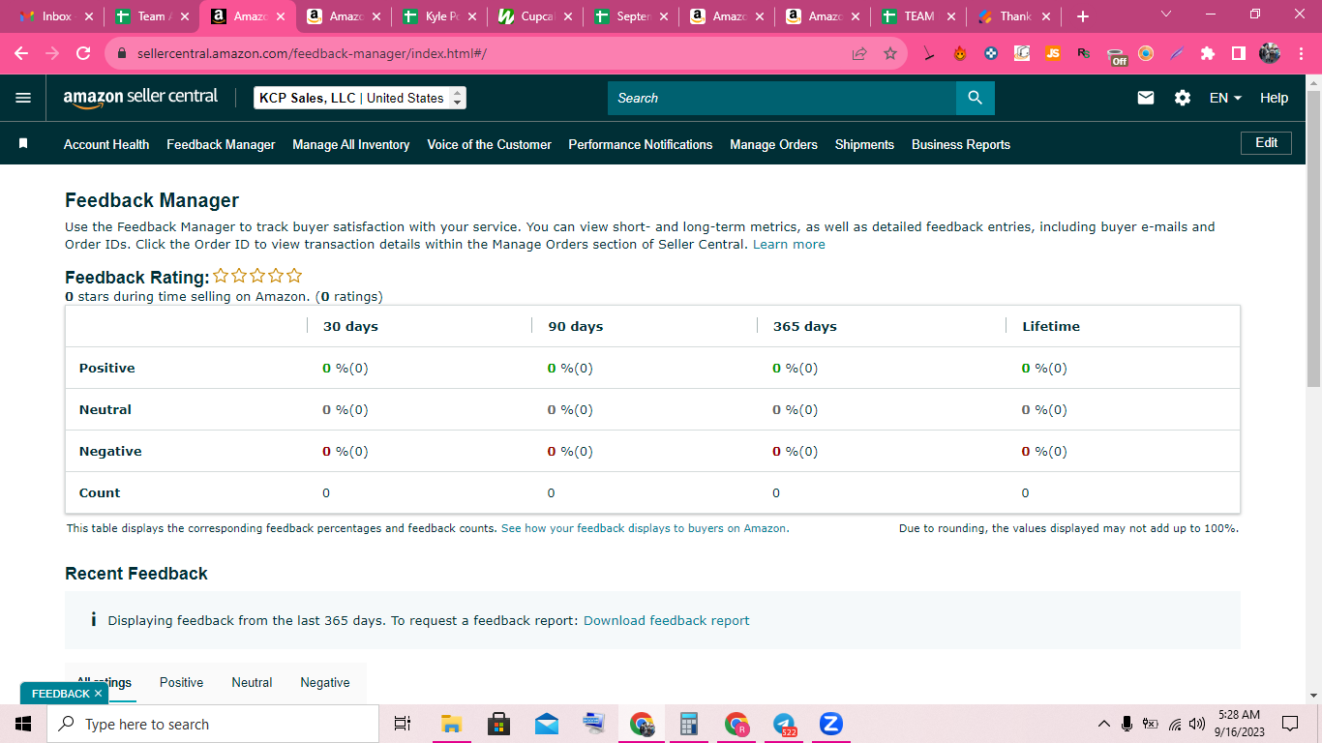
Task: Click the share page icon in address bar
Action: click(x=859, y=54)
